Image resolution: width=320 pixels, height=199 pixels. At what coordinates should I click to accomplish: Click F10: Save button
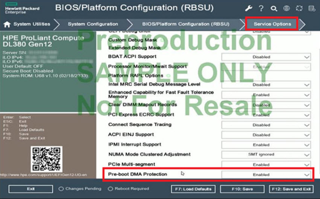(242, 189)
